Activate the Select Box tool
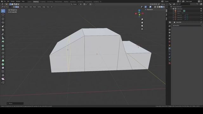This screenshot has height=114, width=203. (x=3, y=11)
